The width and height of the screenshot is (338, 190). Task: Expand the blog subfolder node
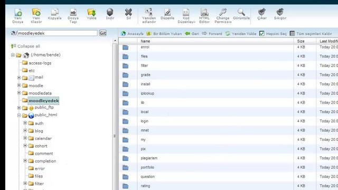(x=25, y=130)
